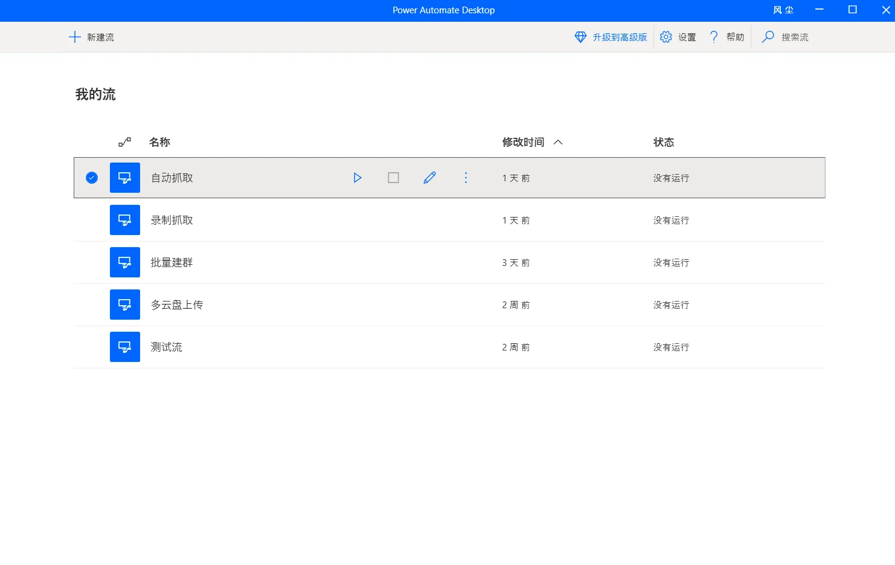
Task: Click the 录制抓取 desktop flow icon
Action: point(125,220)
